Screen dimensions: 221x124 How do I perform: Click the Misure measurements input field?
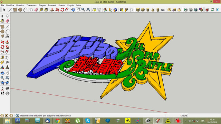[204, 116]
